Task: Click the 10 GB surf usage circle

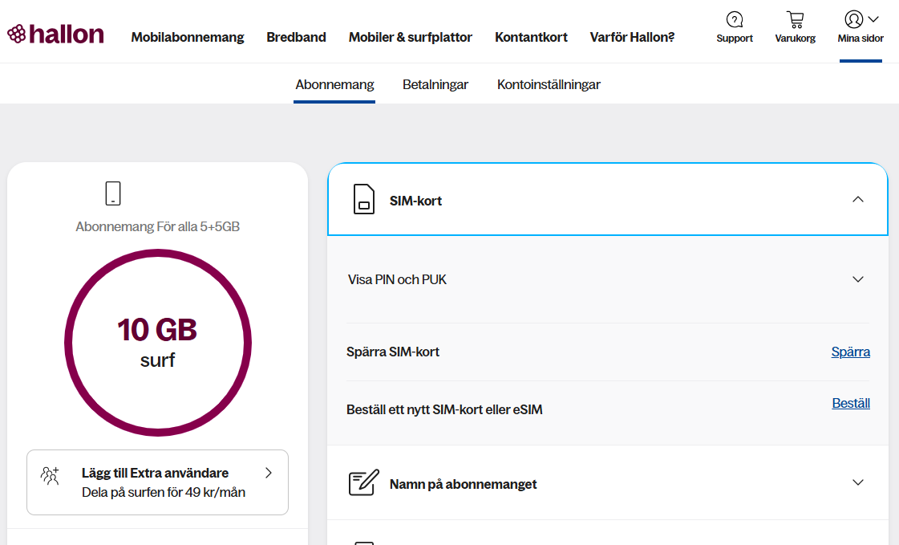Action: click(158, 344)
